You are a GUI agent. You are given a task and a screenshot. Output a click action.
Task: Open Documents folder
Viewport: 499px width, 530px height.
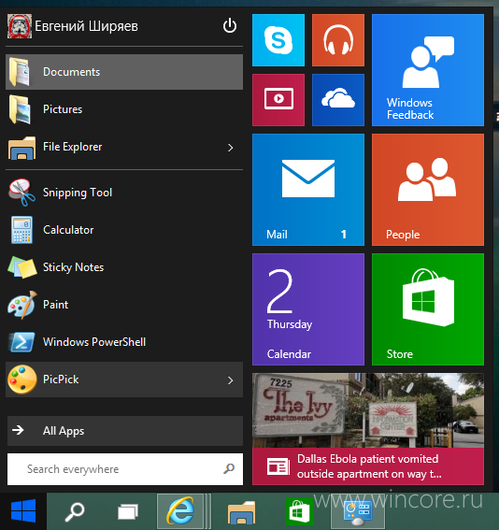[124, 72]
